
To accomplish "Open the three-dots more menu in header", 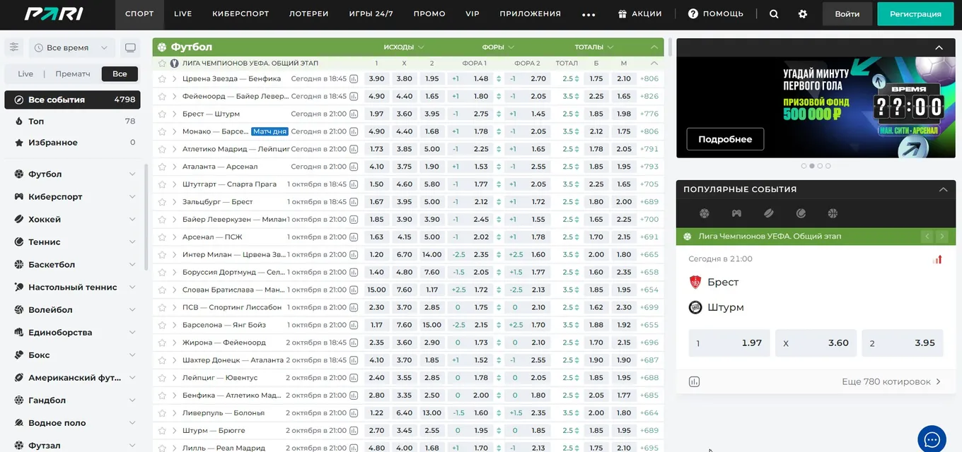I will point(589,14).
